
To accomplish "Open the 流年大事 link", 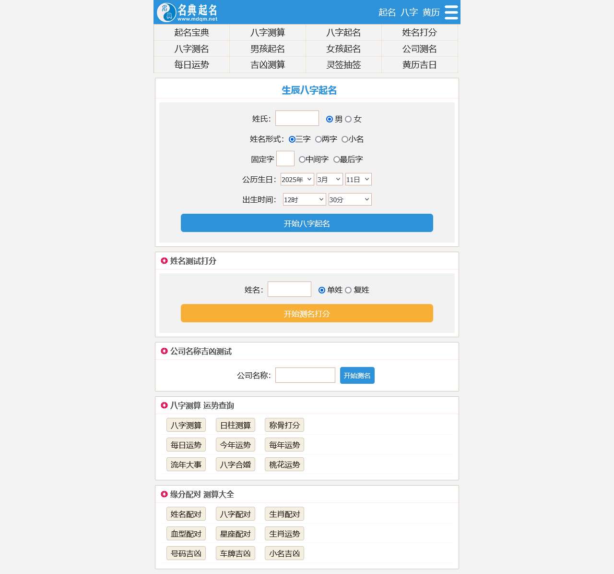I will (186, 464).
